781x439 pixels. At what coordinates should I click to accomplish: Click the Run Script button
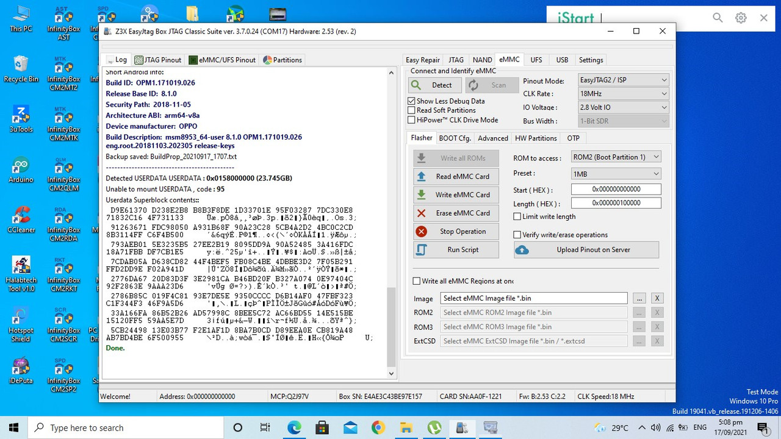point(456,250)
